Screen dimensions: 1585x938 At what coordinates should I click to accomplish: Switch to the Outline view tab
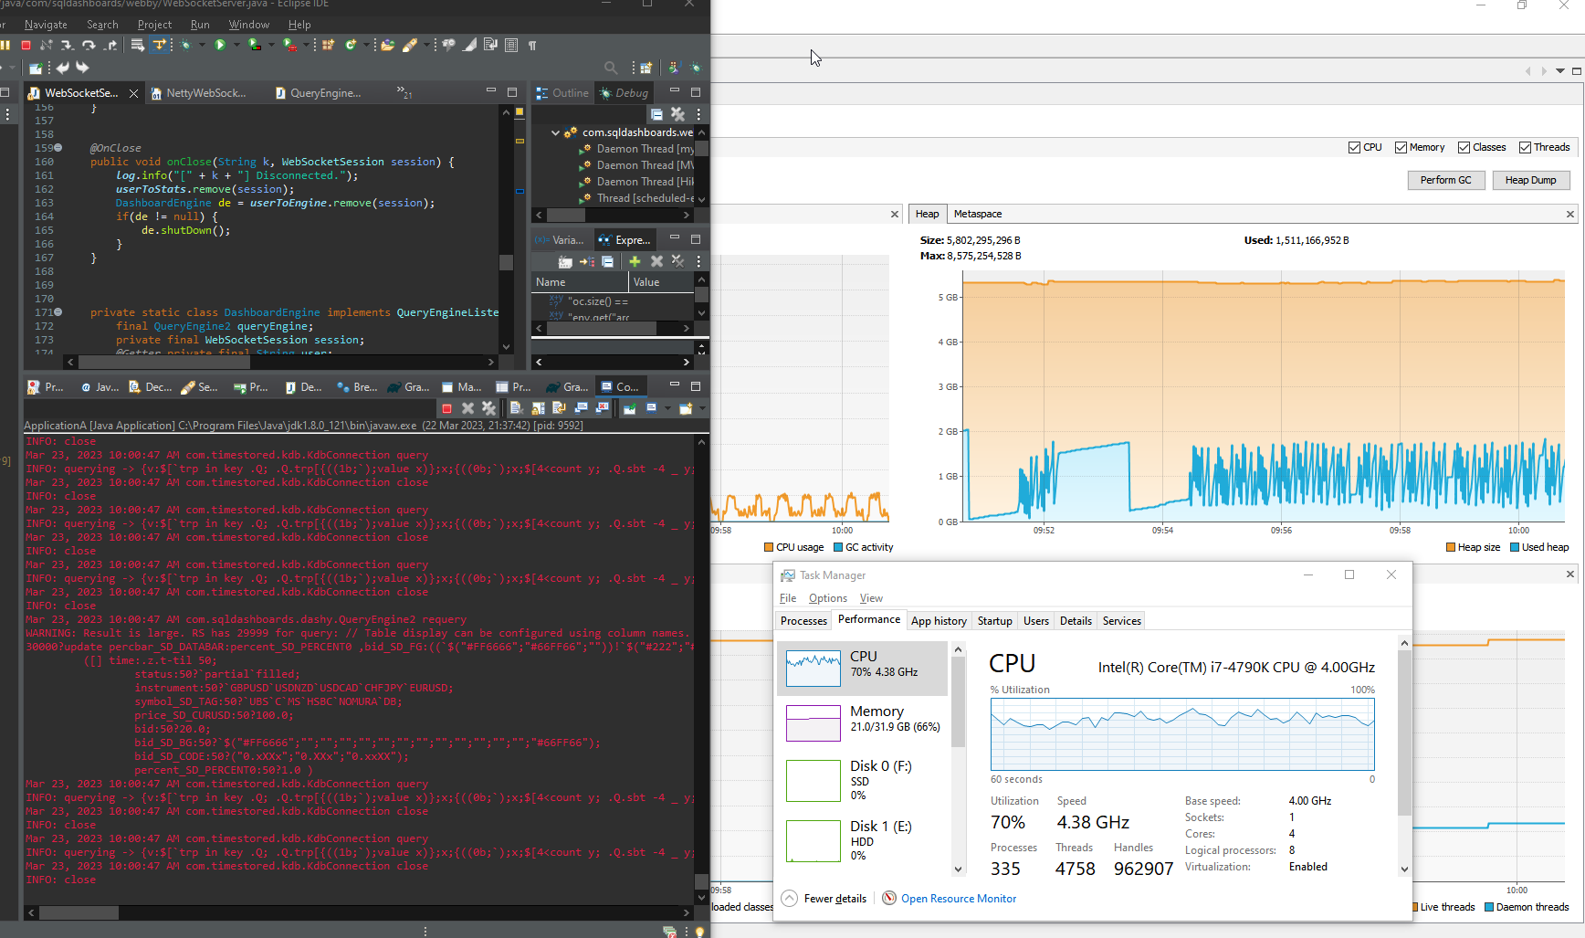(x=562, y=92)
